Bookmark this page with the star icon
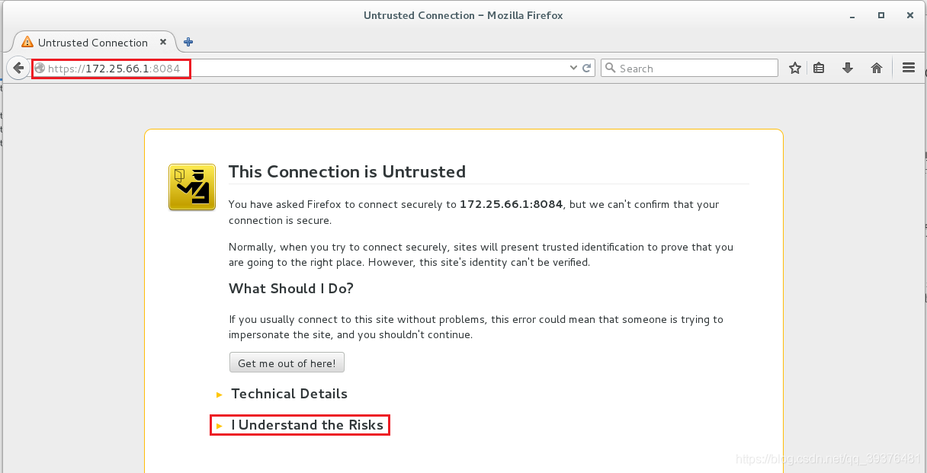927x473 pixels. pos(795,68)
